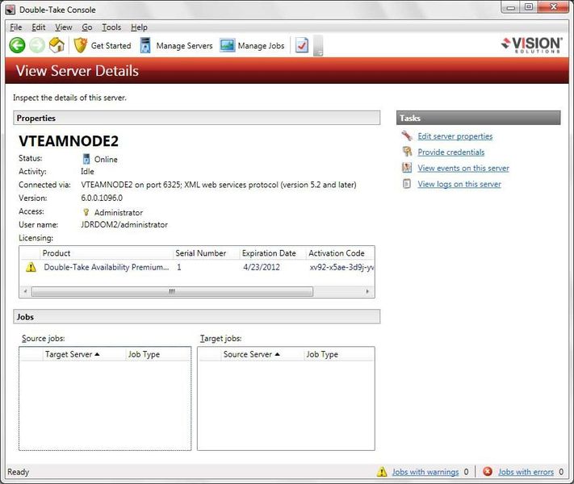The width and height of the screenshot is (574, 484).
Task: Open View logs on this server
Action: 459,184
